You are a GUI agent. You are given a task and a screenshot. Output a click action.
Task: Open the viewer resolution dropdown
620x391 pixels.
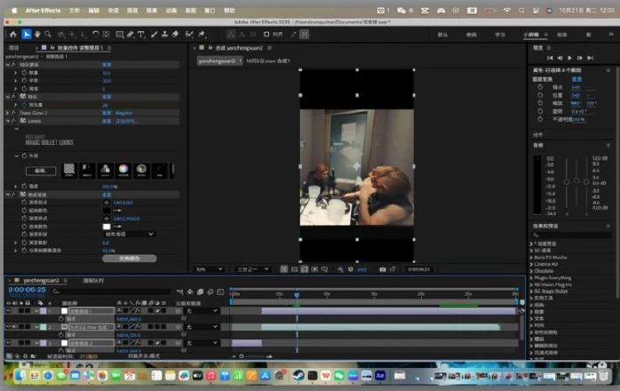[252, 269]
